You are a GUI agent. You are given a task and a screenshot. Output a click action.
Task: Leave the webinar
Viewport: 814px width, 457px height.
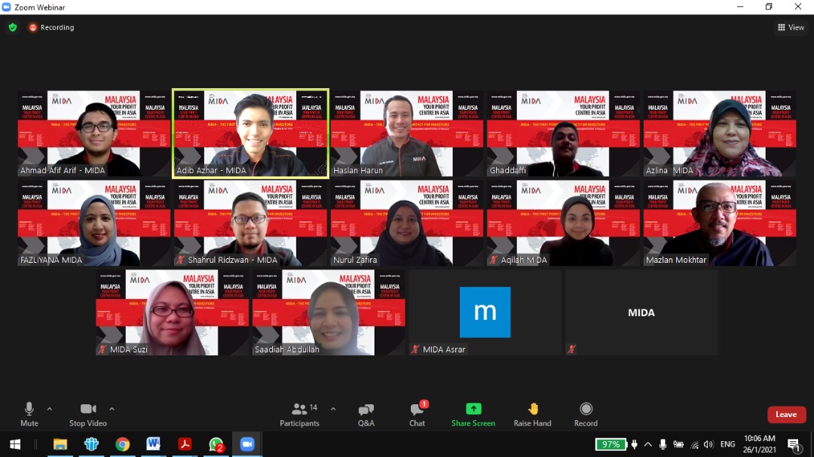[786, 415]
